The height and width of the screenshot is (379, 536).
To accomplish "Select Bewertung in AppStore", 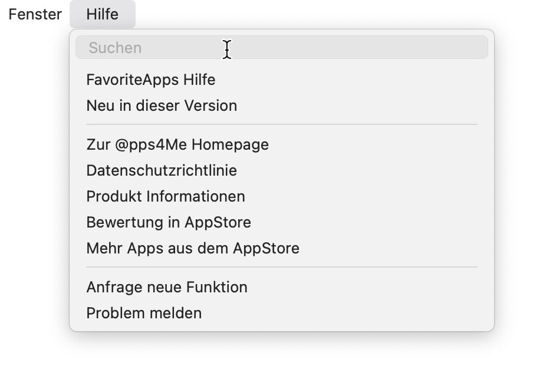I will (x=282, y=222).
